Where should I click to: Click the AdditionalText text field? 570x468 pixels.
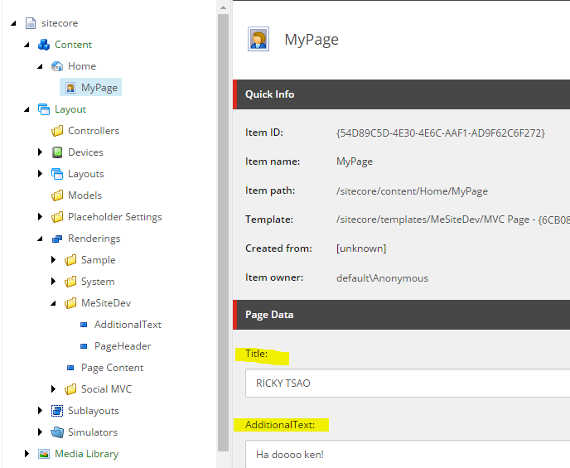tap(408, 454)
